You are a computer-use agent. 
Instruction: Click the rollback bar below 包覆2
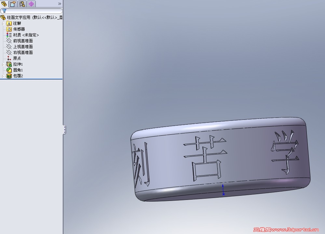31,79
